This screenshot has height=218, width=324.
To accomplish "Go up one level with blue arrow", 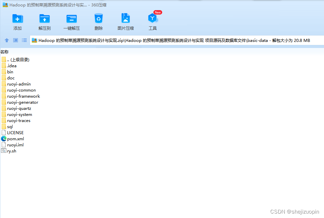I will click(7, 40).
